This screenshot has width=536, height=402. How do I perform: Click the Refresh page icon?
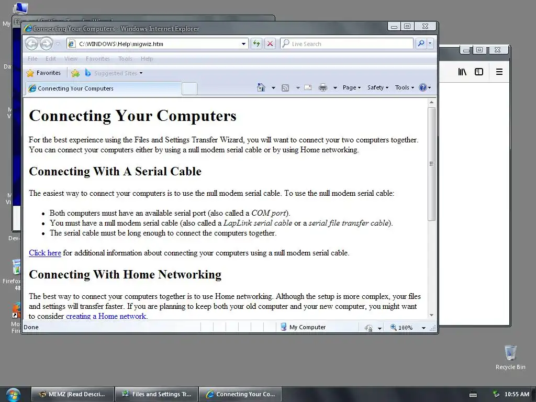[x=256, y=44]
